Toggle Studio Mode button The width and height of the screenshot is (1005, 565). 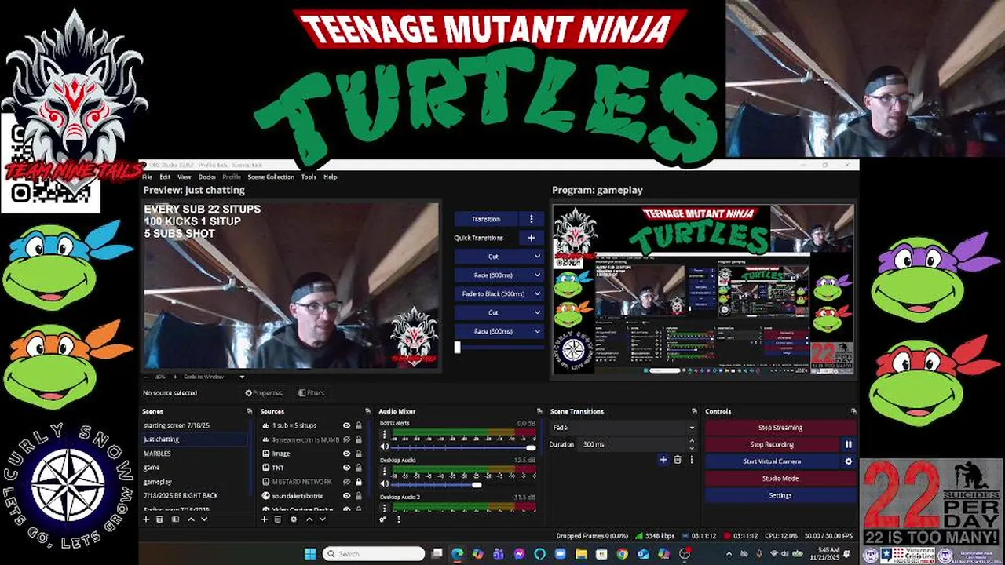[x=780, y=479]
